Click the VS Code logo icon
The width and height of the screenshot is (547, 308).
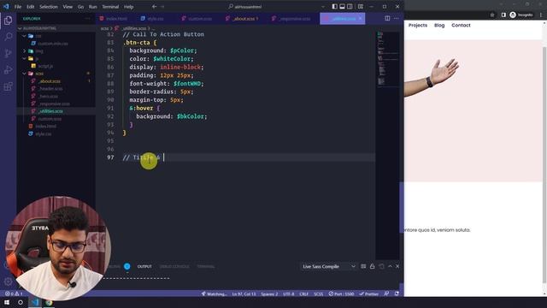tap(6, 6)
